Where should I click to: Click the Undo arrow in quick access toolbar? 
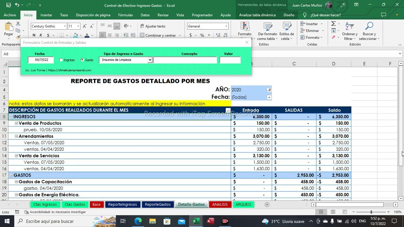pos(17,5)
